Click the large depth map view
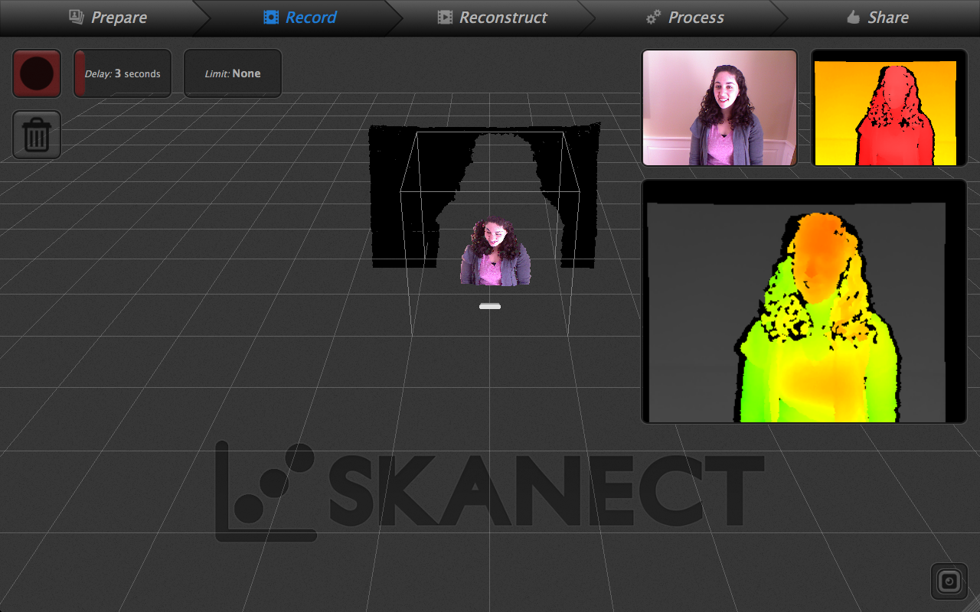 [804, 301]
